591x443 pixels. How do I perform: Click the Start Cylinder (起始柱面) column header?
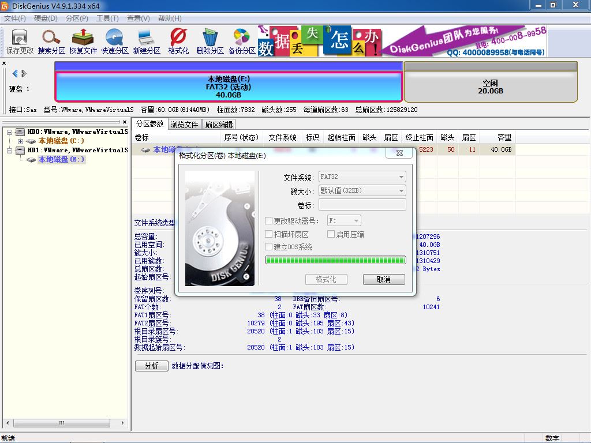(342, 137)
